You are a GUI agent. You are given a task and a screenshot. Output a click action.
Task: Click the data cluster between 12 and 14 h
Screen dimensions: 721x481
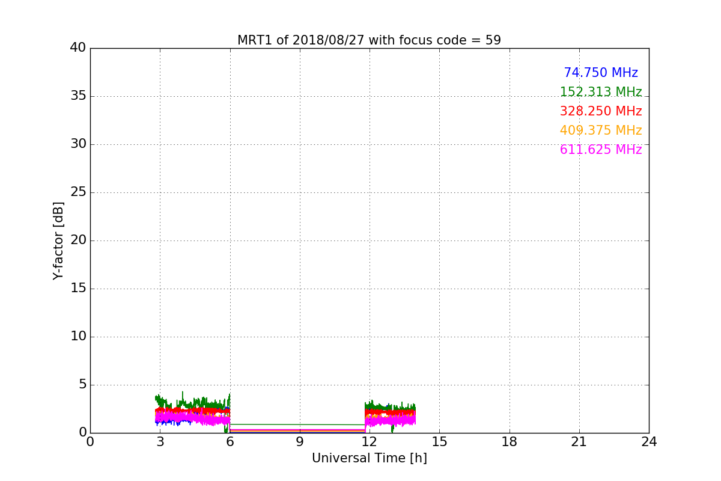coord(390,414)
